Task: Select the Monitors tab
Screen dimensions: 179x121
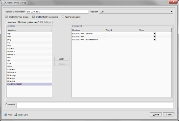Action: point(22,22)
